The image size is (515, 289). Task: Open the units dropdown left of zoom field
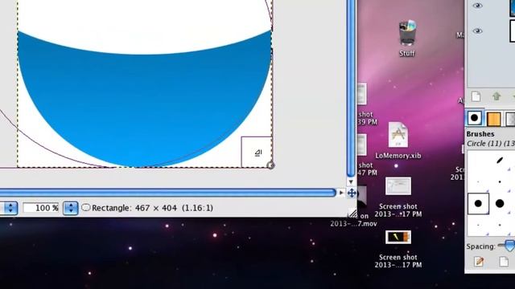tap(10, 208)
